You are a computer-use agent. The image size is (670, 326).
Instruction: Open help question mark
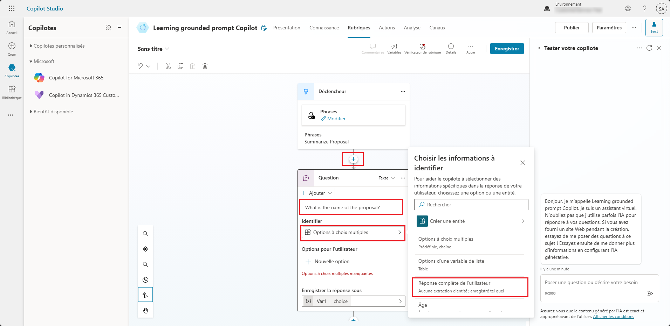point(644,8)
